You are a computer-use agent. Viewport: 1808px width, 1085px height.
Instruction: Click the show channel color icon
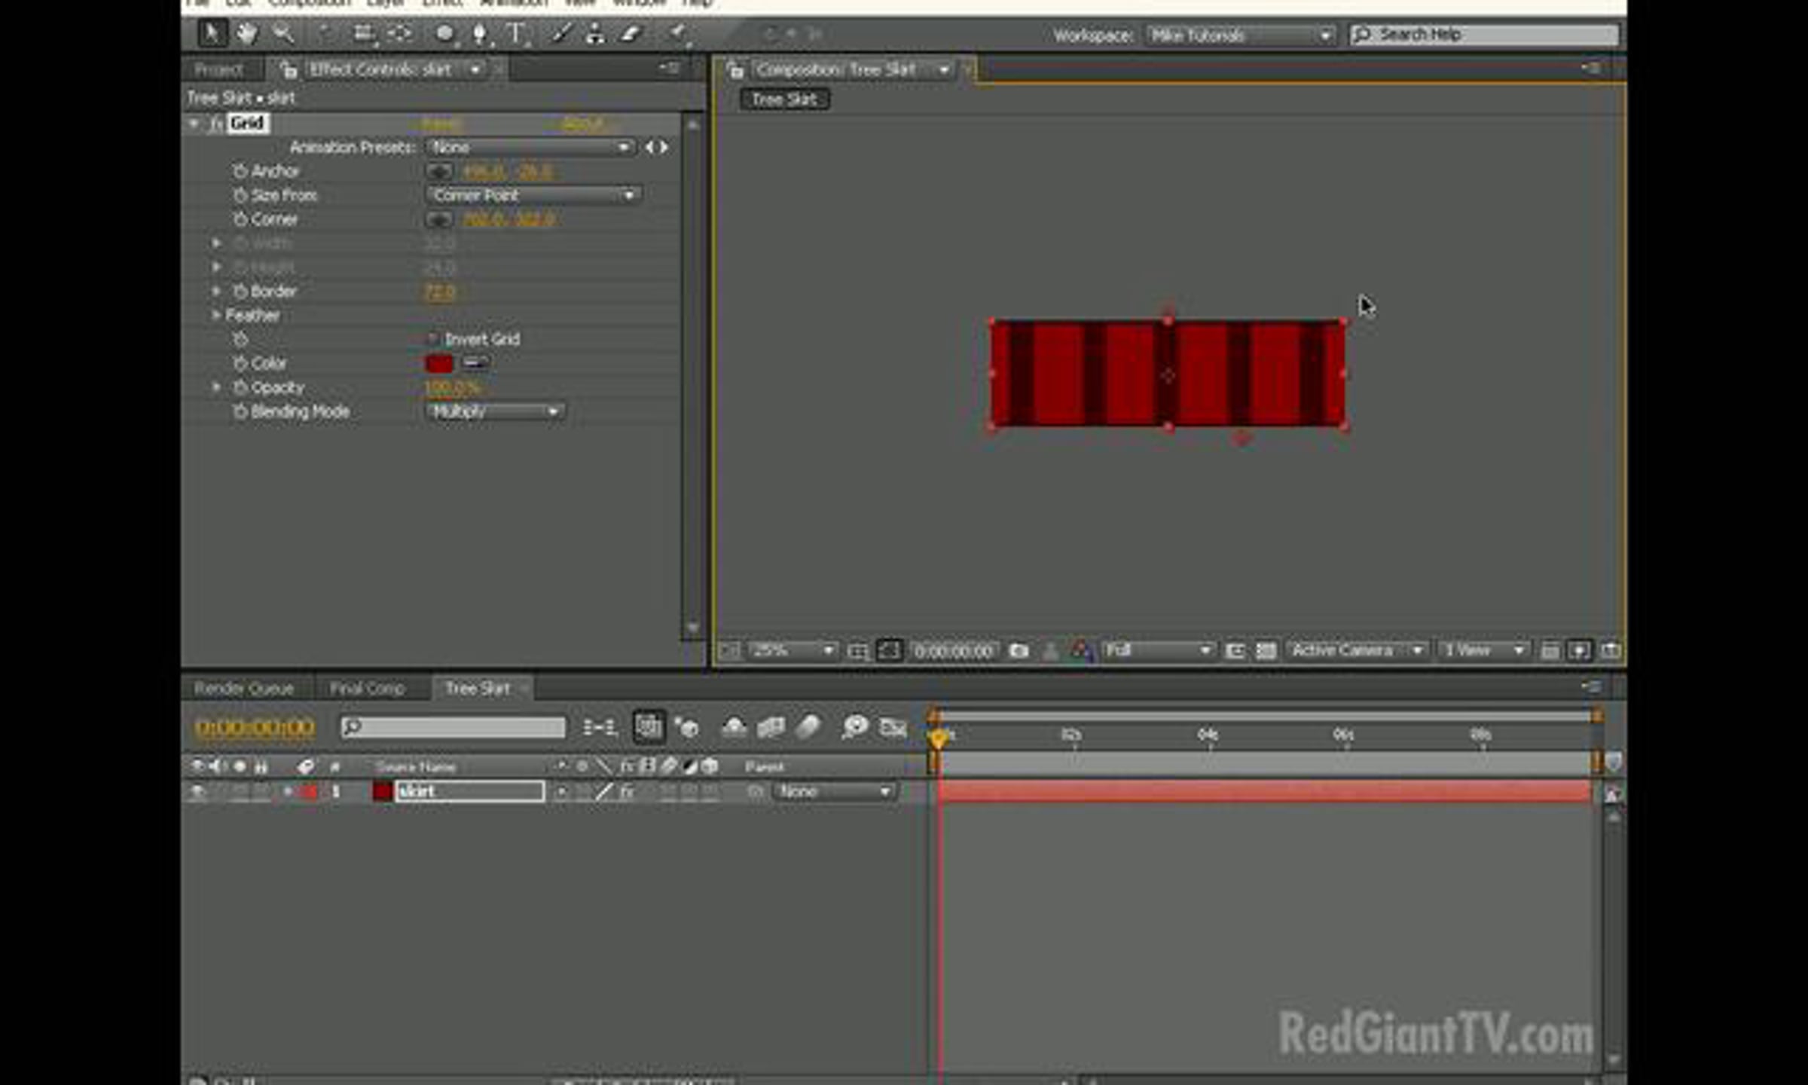[x=1081, y=650]
